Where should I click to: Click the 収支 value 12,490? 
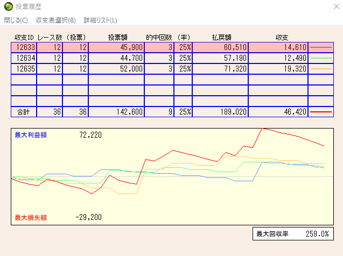(295, 58)
